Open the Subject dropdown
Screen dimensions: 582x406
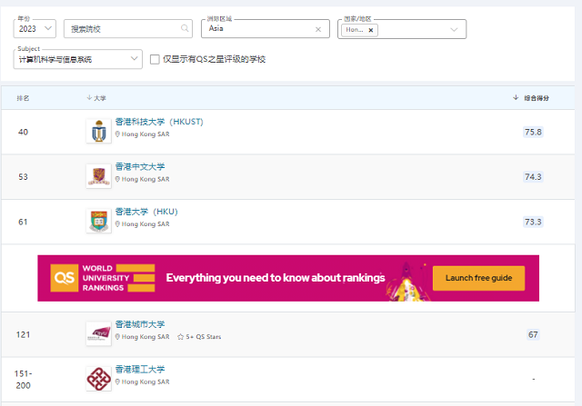click(78, 59)
